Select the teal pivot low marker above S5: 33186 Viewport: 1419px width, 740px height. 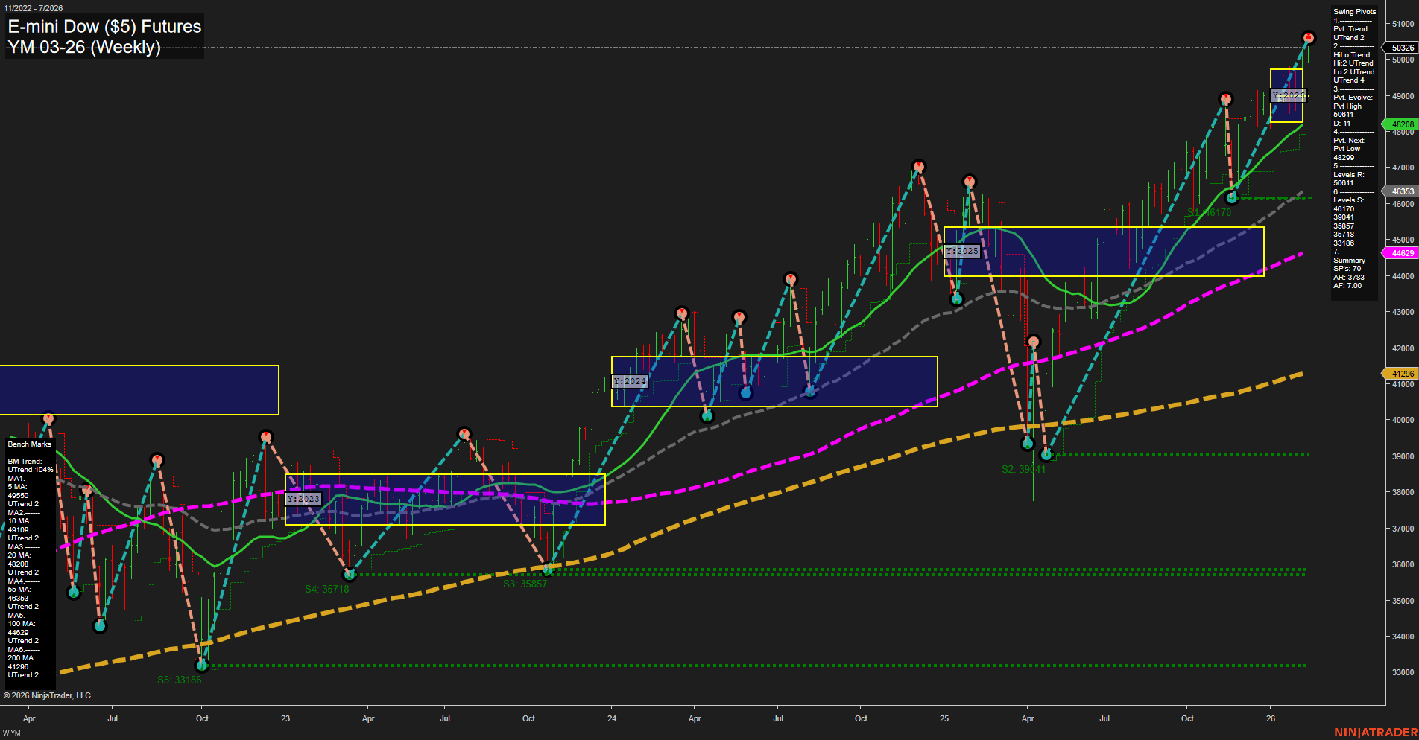[202, 665]
